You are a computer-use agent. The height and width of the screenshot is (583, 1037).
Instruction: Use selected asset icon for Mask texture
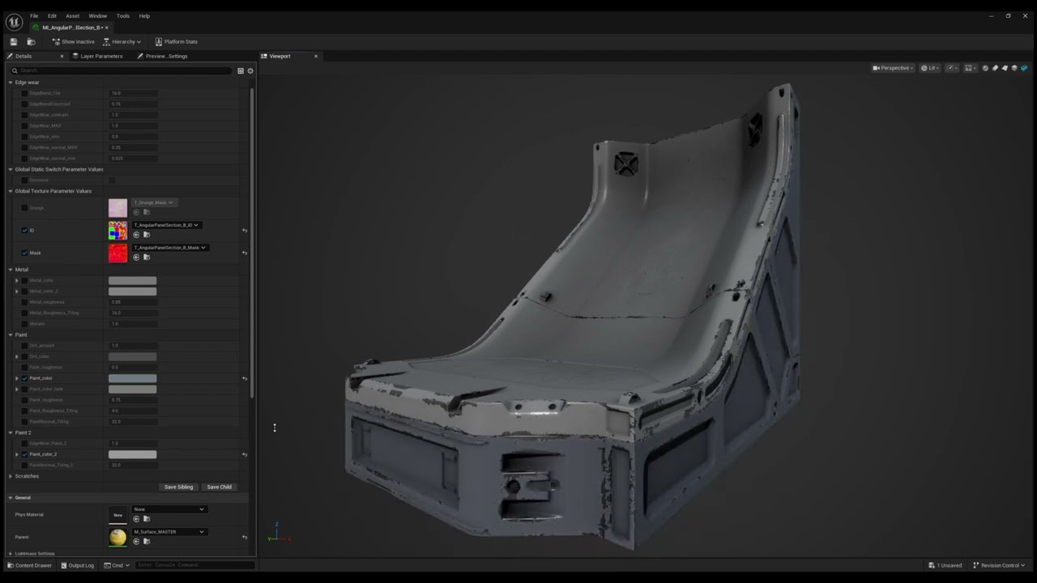click(x=136, y=257)
